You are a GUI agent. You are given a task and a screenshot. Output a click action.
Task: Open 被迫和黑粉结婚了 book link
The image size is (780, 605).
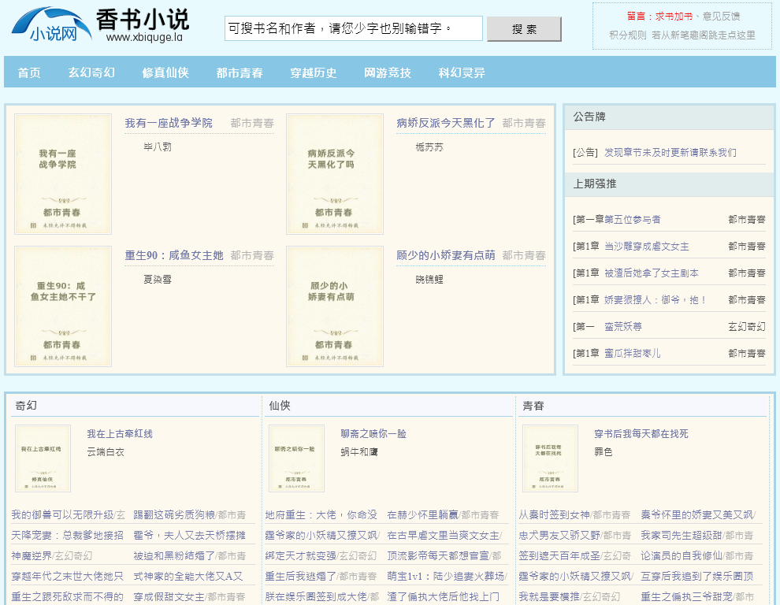tap(174, 555)
